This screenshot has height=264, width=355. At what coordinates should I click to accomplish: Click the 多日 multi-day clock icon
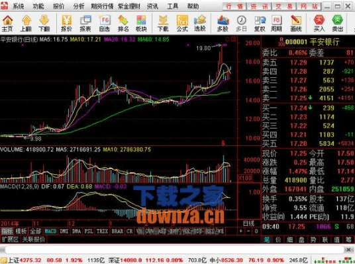(241, 24)
